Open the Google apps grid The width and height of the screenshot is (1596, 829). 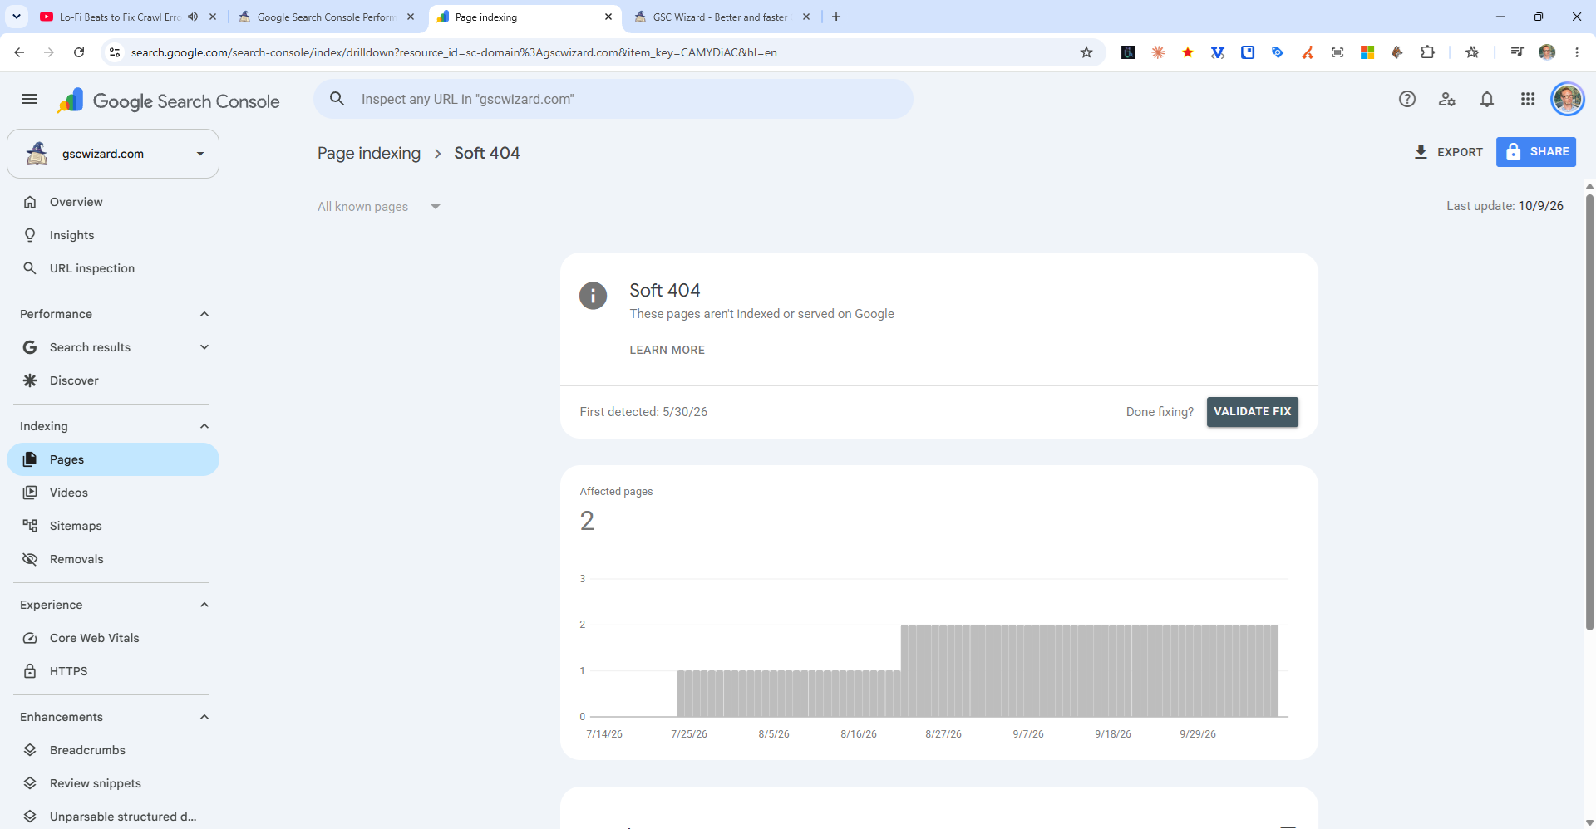click(x=1528, y=100)
